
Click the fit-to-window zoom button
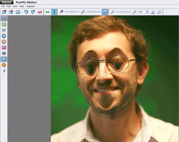pyautogui.click(x=160, y=12)
